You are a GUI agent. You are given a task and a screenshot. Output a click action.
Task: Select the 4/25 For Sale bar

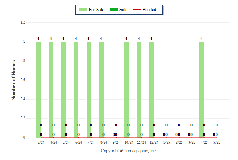coord(202,90)
